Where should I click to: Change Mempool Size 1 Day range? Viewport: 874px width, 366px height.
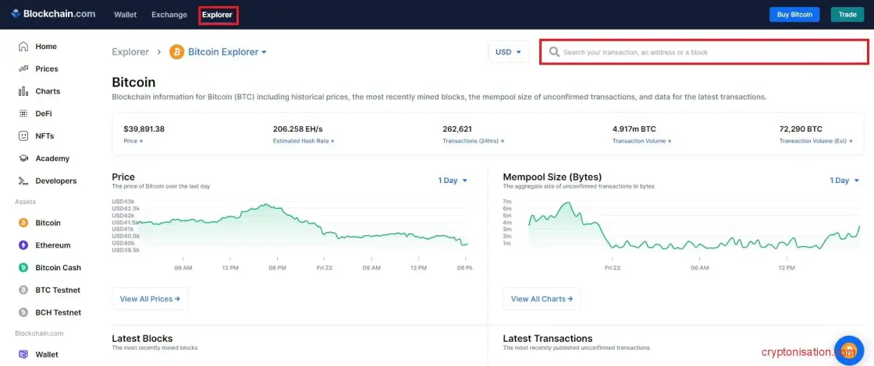pyautogui.click(x=844, y=180)
